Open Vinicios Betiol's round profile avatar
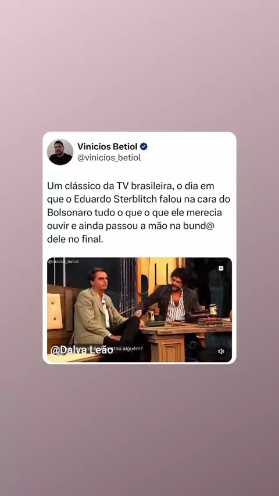Viewport: 279px width, 496px height. point(60,152)
